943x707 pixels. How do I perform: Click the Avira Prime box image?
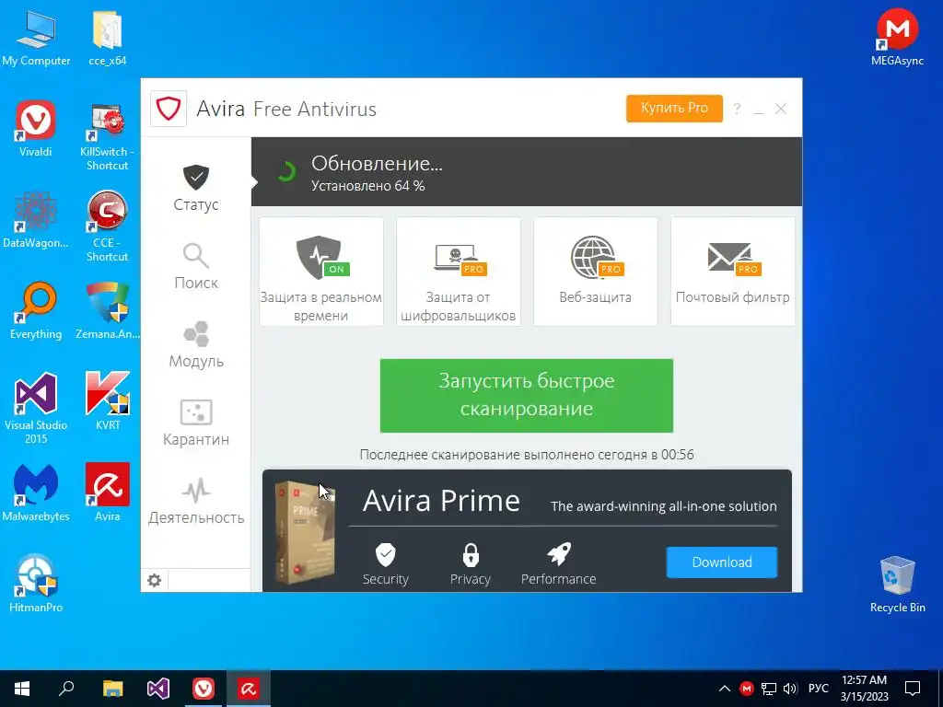pyautogui.click(x=305, y=531)
